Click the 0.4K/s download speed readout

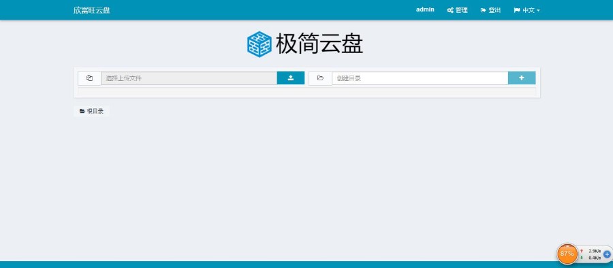click(x=594, y=258)
